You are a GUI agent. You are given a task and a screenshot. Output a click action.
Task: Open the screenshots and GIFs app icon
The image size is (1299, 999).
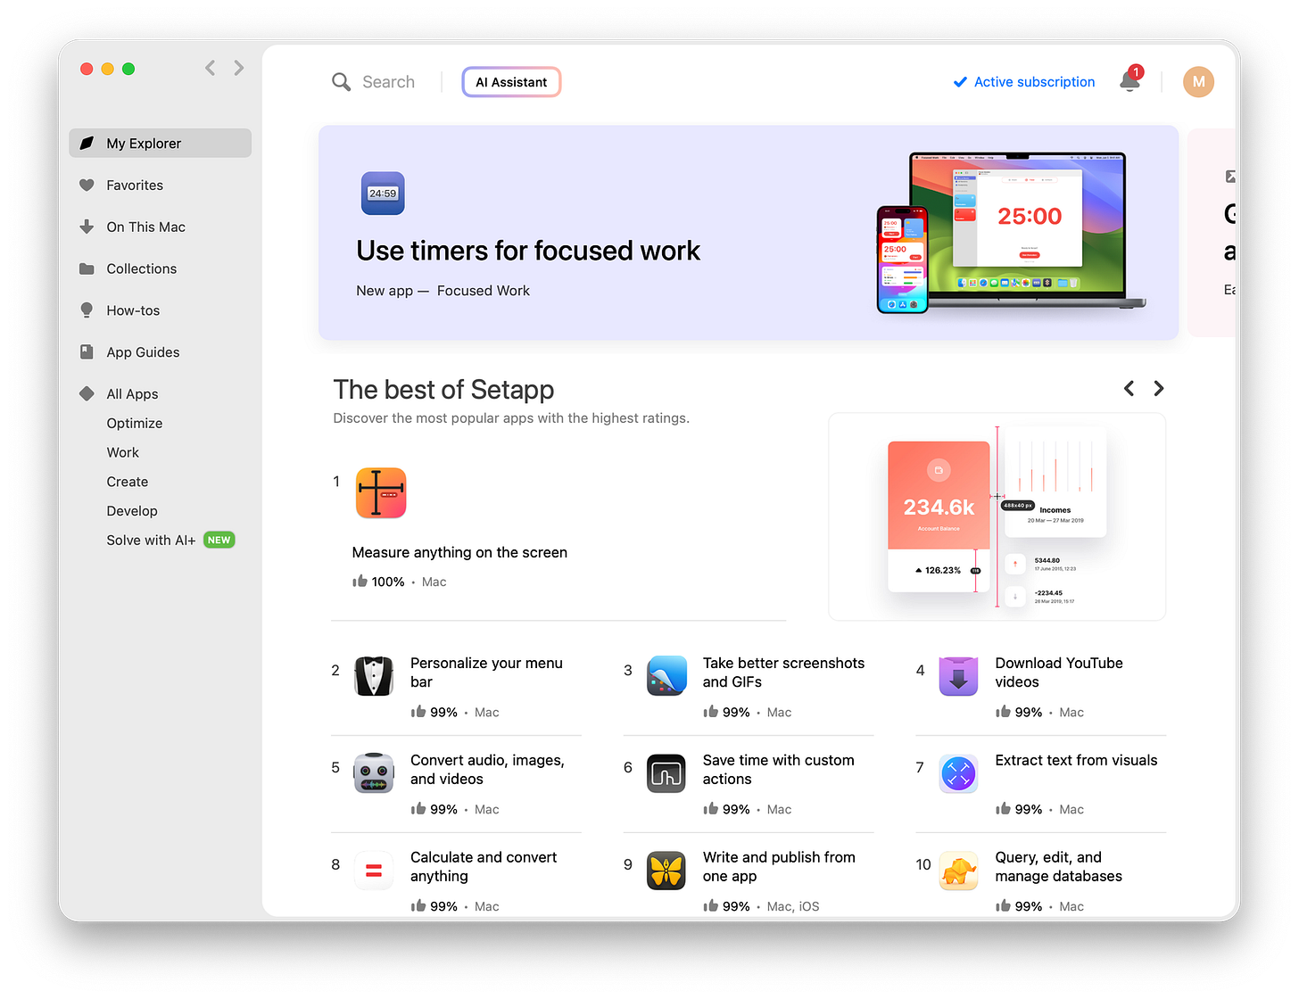pyautogui.click(x=666, y=676)
